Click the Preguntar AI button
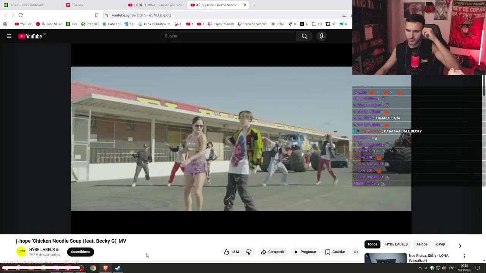 (x=305, y=252)
